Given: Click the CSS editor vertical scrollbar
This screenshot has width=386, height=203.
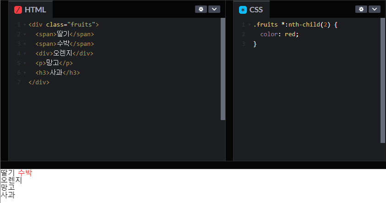Looking at the screenshot, I should pos(382,80).
